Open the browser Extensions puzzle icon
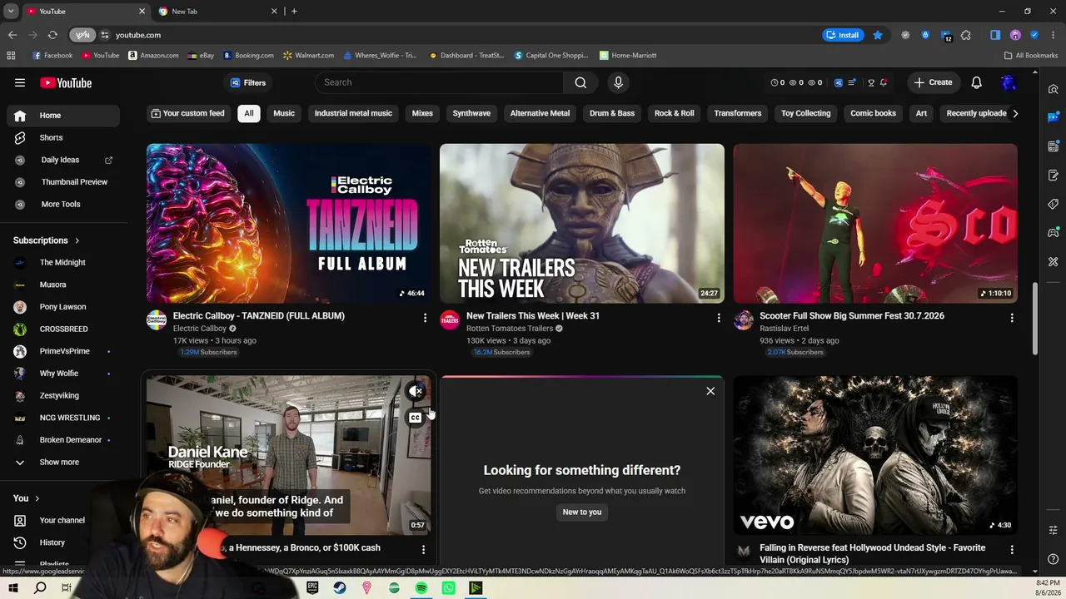The width and height of the screenshot is (1066, 599). [x=966, y=35]
